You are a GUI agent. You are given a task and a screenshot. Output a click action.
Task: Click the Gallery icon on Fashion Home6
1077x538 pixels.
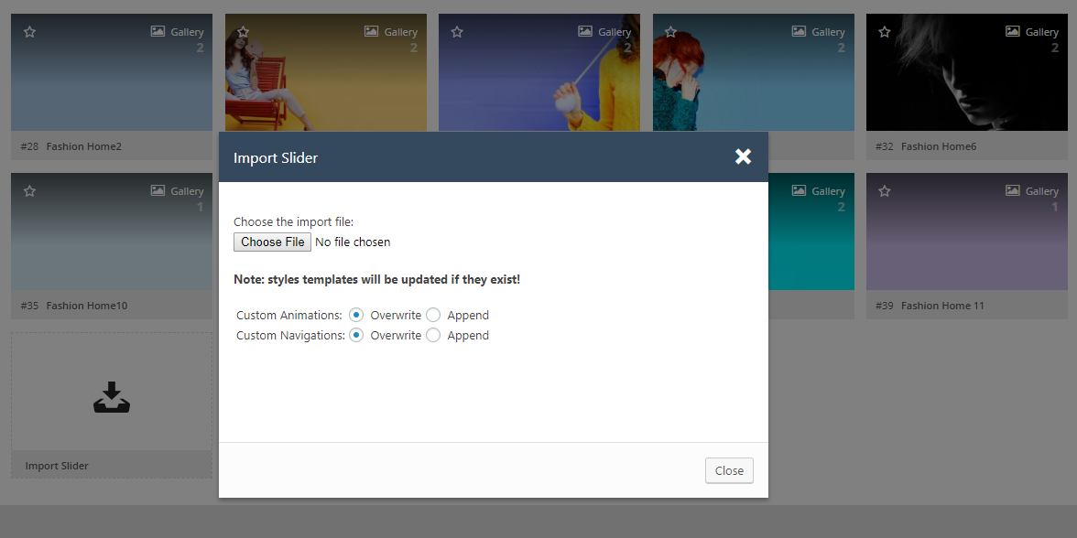(1012, 31)
